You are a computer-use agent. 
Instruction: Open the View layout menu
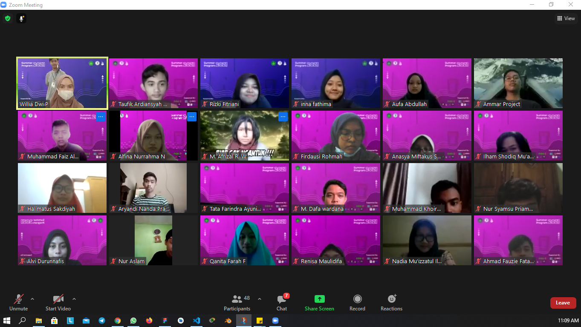pyautogui.click(x=566, y=18)
